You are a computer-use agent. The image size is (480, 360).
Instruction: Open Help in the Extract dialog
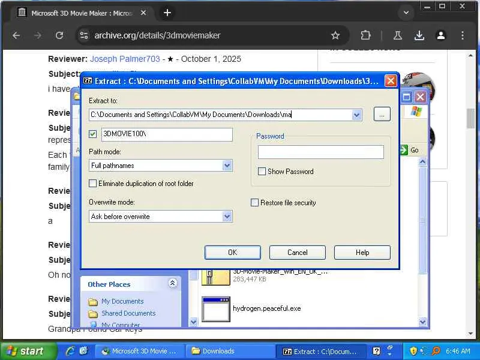click(362, 252)
